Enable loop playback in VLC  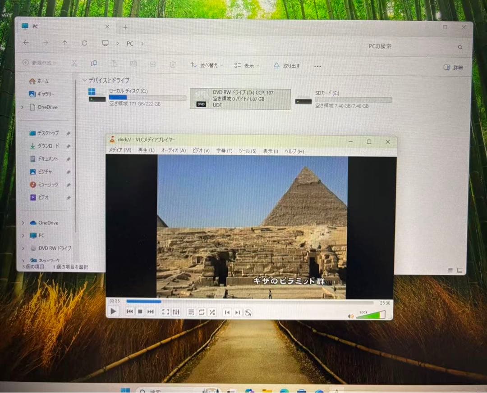tap(201, 312)
